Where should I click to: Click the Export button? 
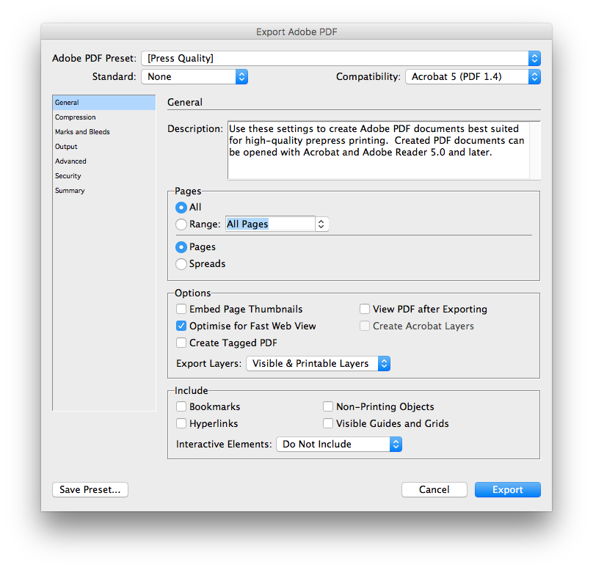click(508, 490)
